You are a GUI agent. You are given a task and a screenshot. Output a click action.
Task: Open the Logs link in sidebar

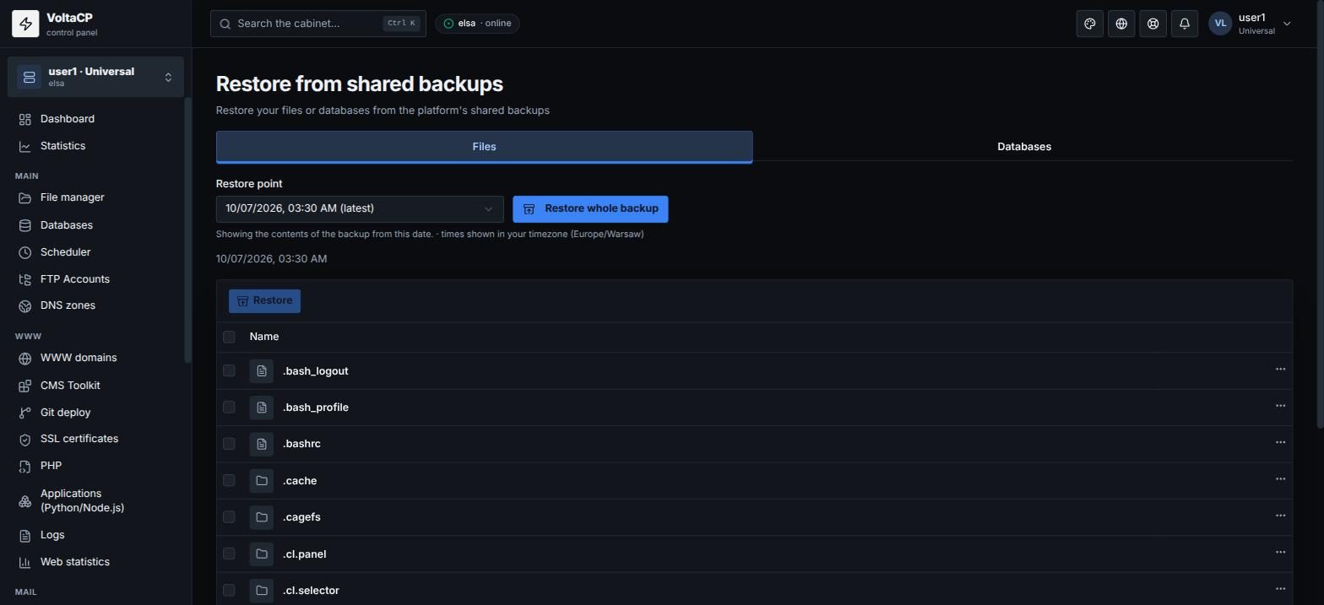click(x=52, y=535)
